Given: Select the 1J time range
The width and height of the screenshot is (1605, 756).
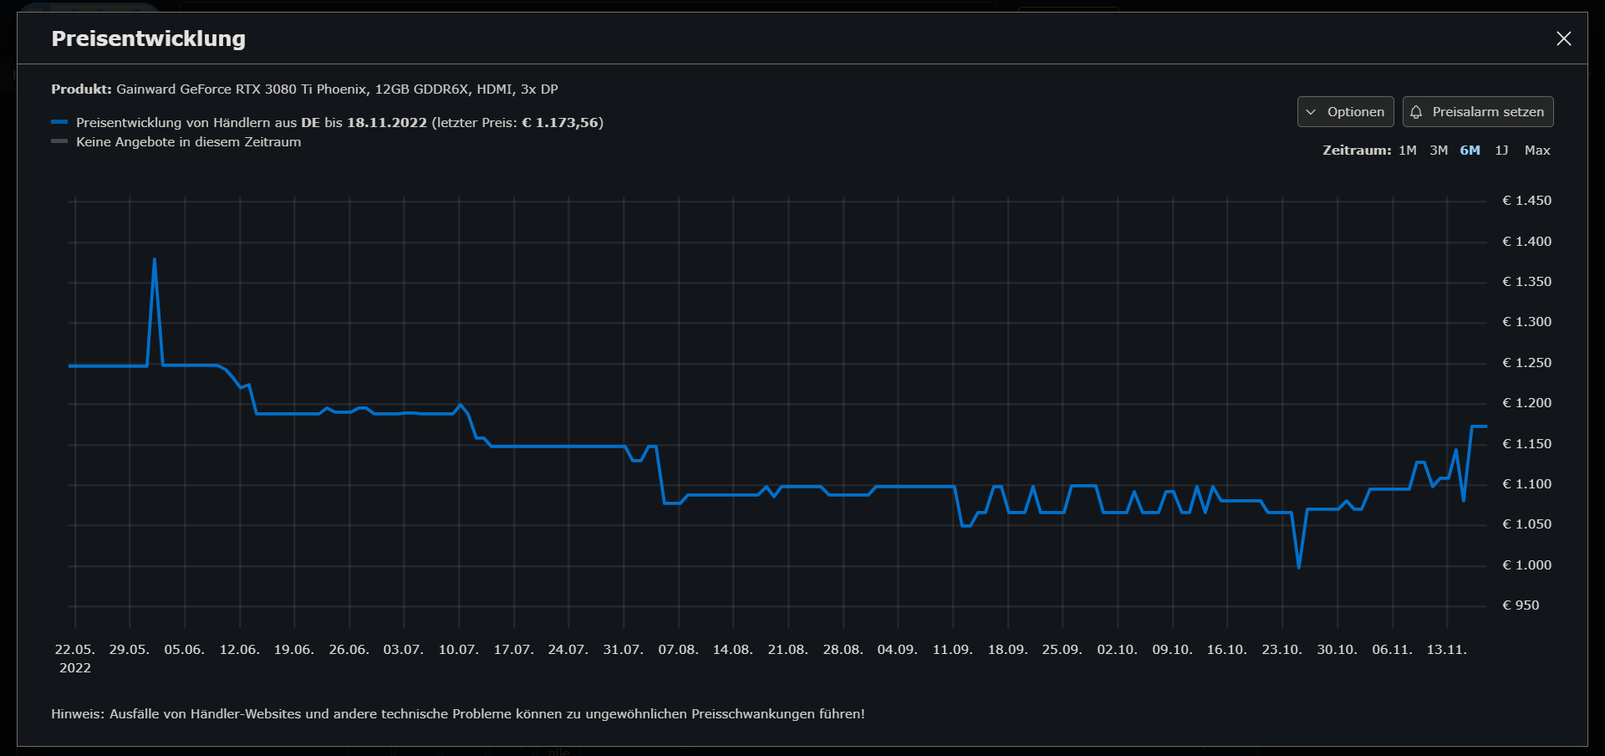Looking at the screenshot, I should (x=1501, y=151).
